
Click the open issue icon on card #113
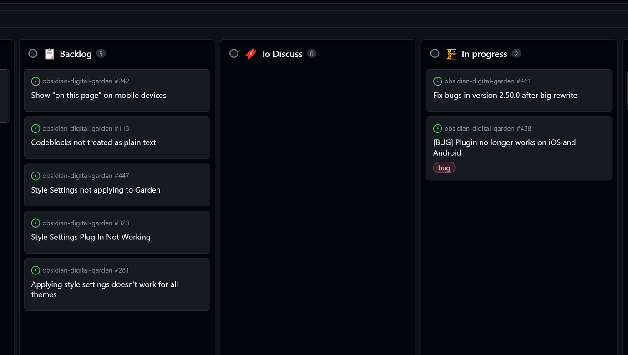click(35, 129)
